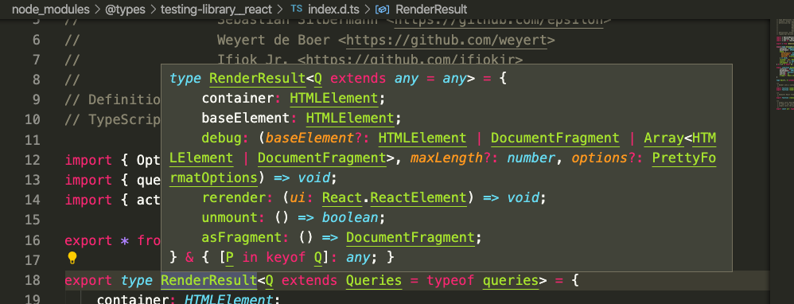The width and height of the screenshot is (794, 304).
Task: Click line number 16 in gutter
Action: [x=33, y=240]
